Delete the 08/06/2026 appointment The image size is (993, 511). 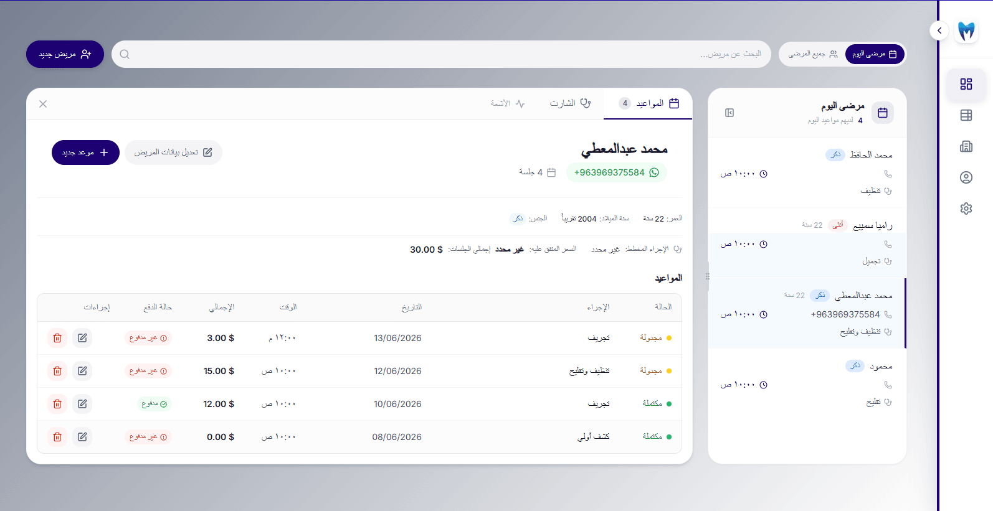[x=57, y=437]
